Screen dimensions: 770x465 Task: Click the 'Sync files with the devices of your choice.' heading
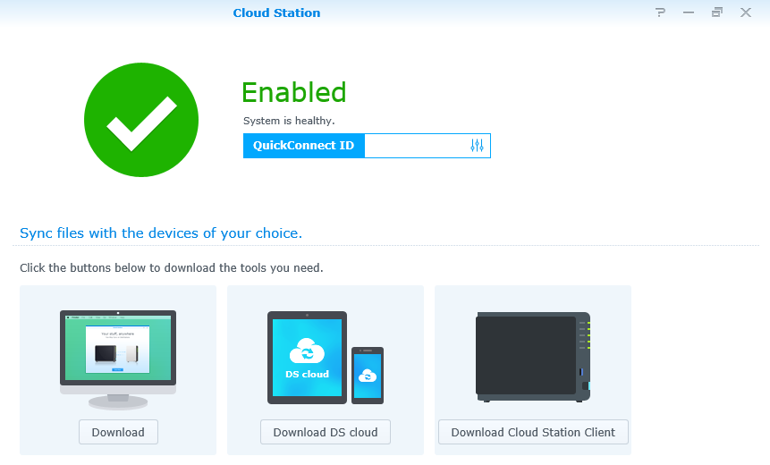pos(161,232)
